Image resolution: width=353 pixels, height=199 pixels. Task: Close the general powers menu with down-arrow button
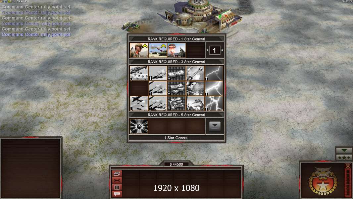coord(215,126)
